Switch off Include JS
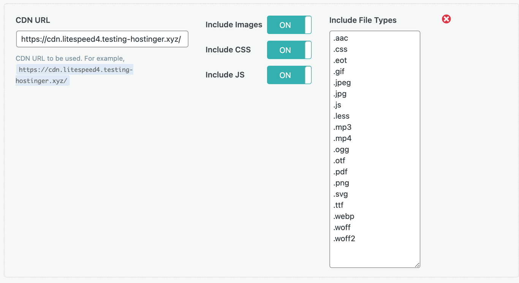This screenshot has height=283, width=519. coord(289,75)
